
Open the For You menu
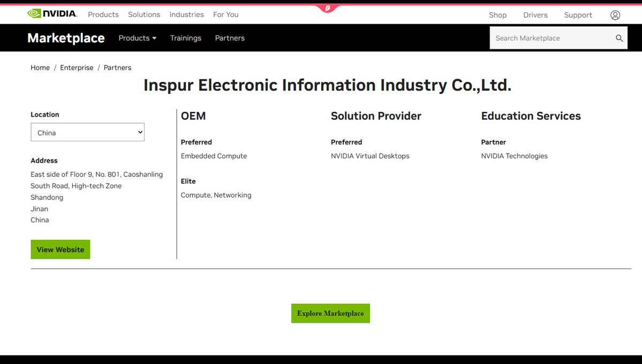click(x=225, y=14)
